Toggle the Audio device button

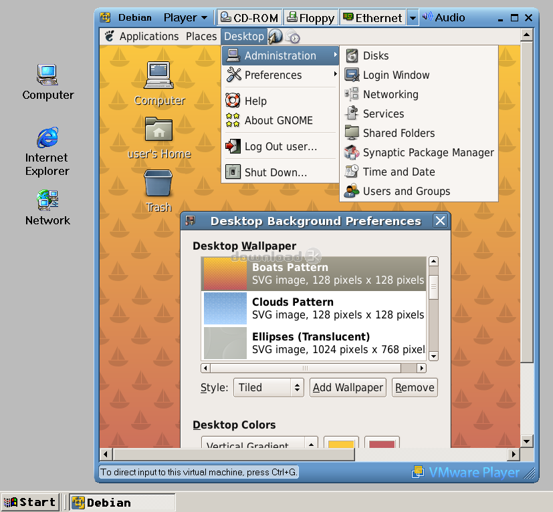pyautogui.click(x=443, y=17)
